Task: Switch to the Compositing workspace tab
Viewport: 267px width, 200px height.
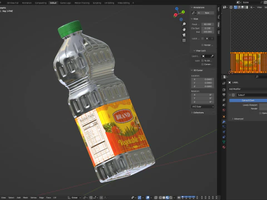Action: click(x=41, y=3)
